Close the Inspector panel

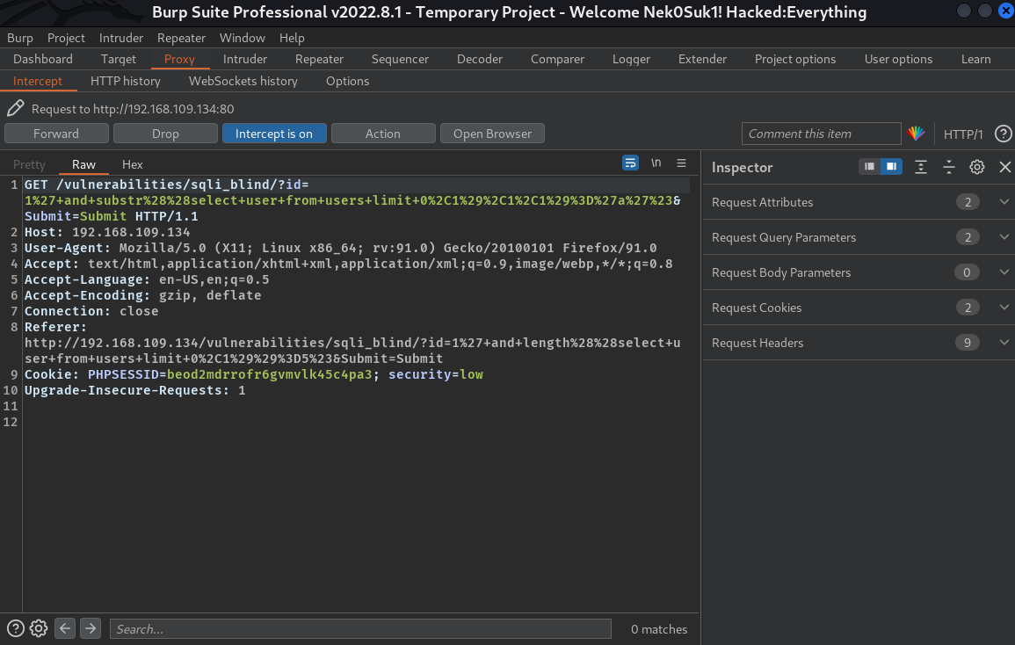1004,167
